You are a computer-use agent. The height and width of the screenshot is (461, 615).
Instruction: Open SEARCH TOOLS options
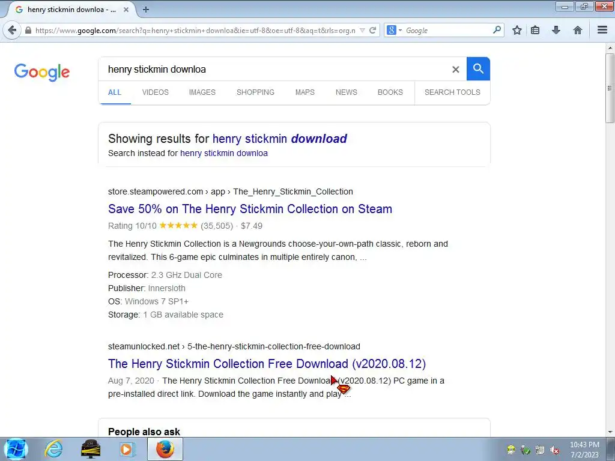click(452, 92)
